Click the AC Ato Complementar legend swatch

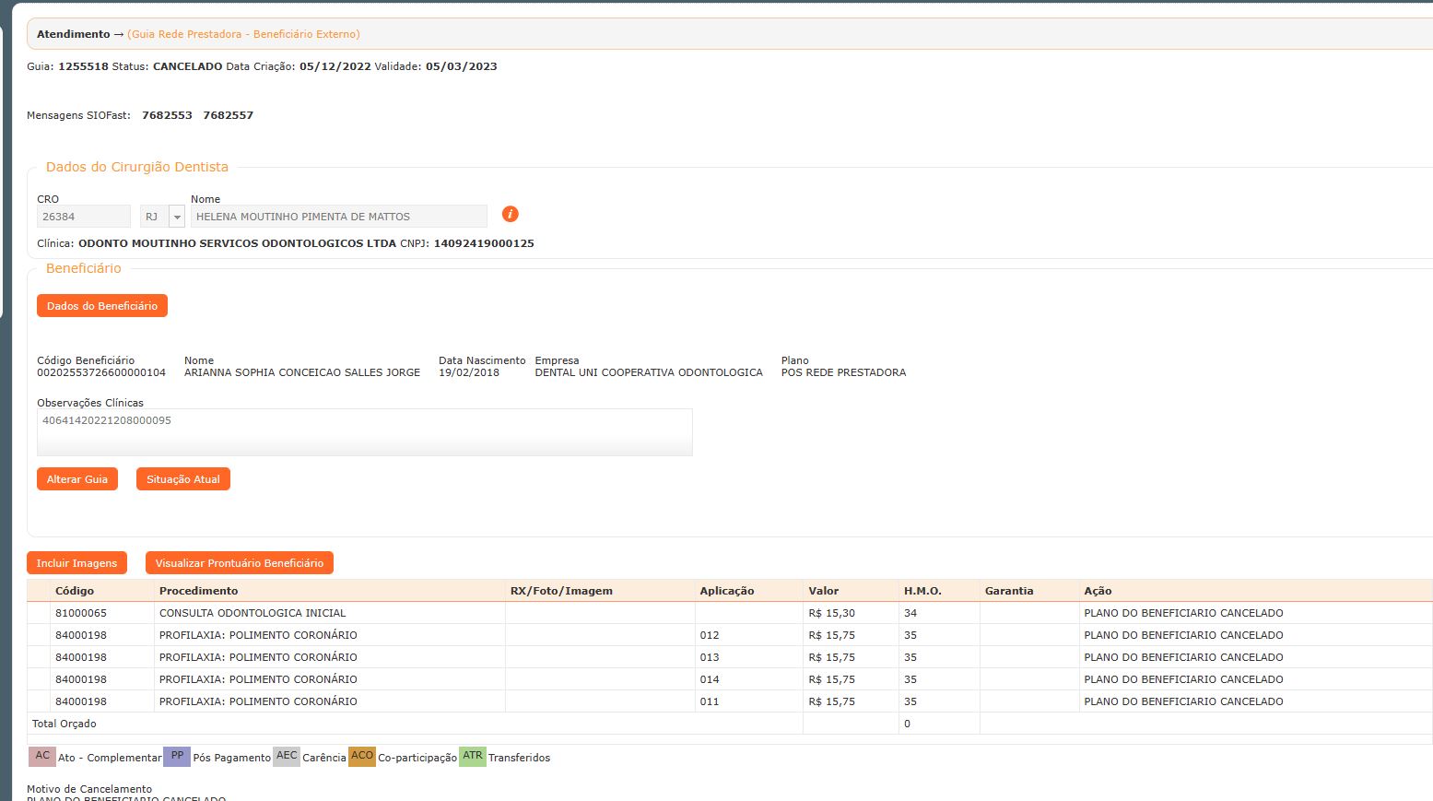click(42, 756)
